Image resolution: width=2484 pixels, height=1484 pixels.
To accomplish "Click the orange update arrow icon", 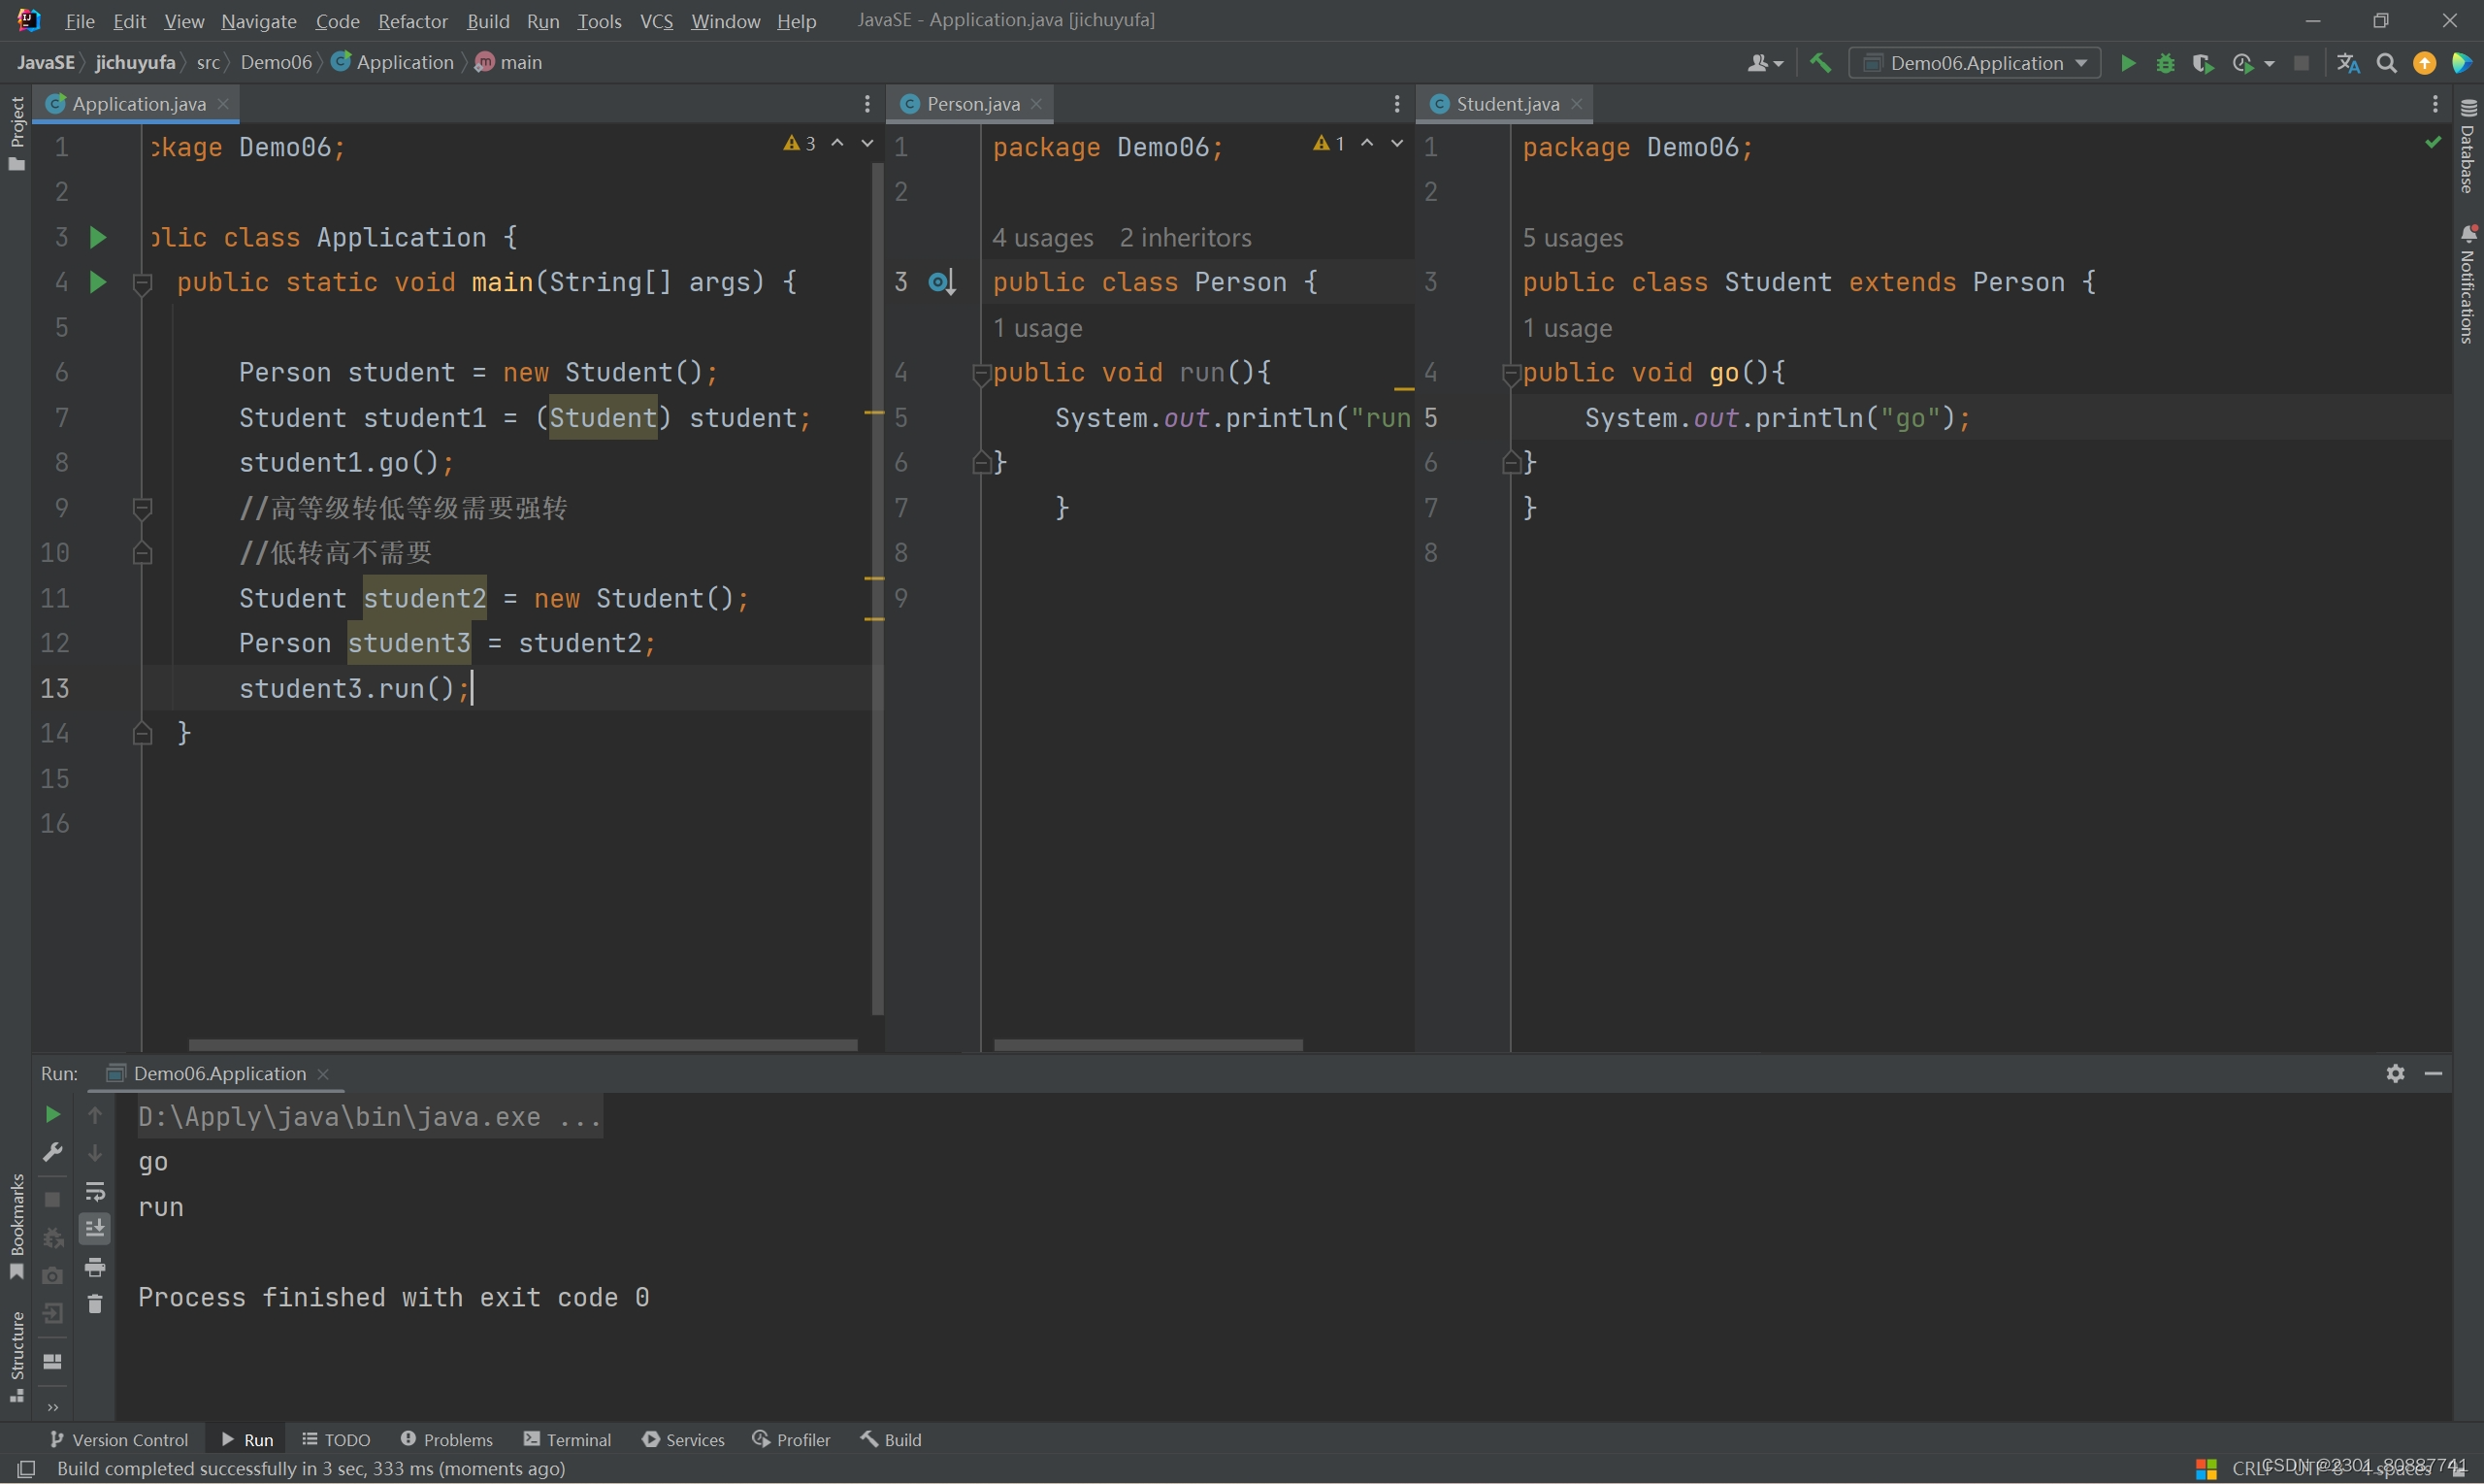I will (2424, 63).
